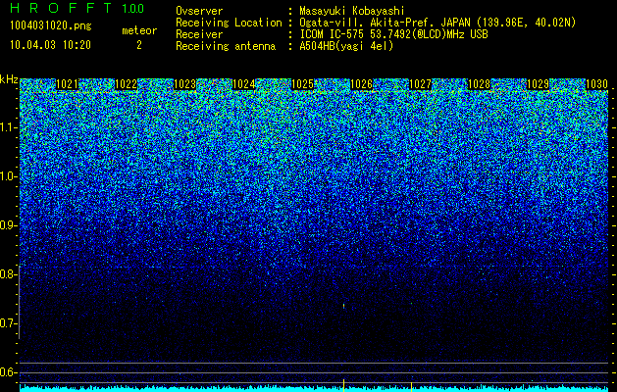
Task: Click the 1028 time label
Action: coord(479,84)
